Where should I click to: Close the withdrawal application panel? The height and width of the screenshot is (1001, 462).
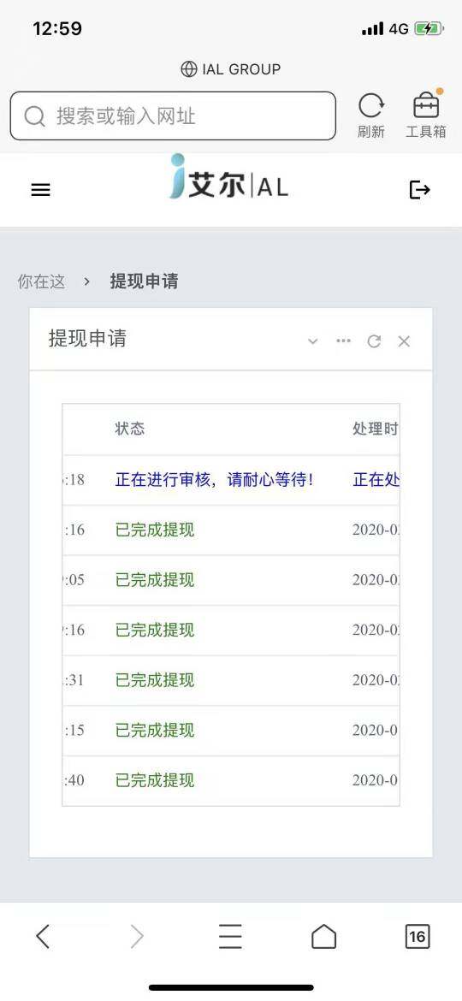tap(404, 341)
